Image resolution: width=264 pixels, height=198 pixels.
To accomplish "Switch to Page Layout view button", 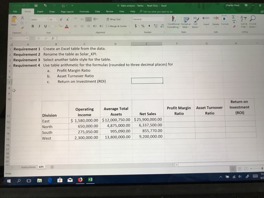I will pos(239,169).
